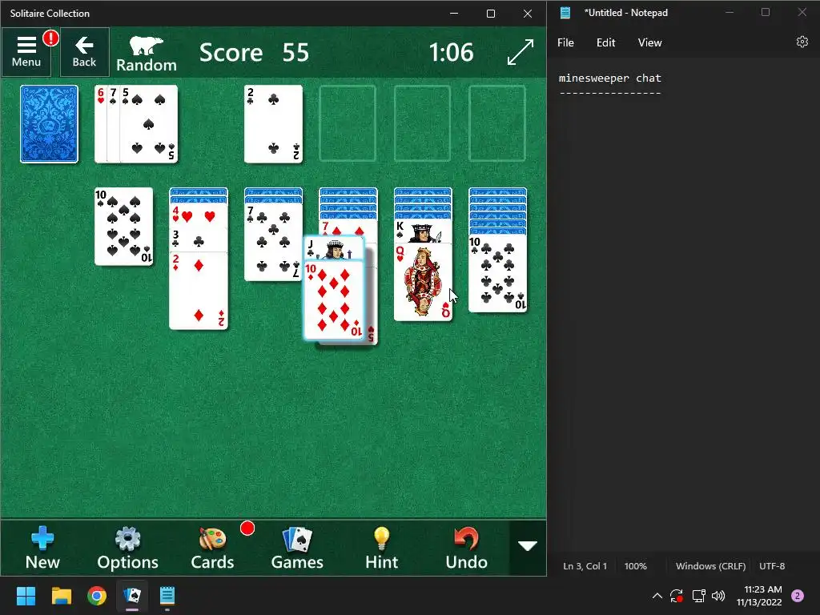Click the Random polar bear icon

pos(147,54)
